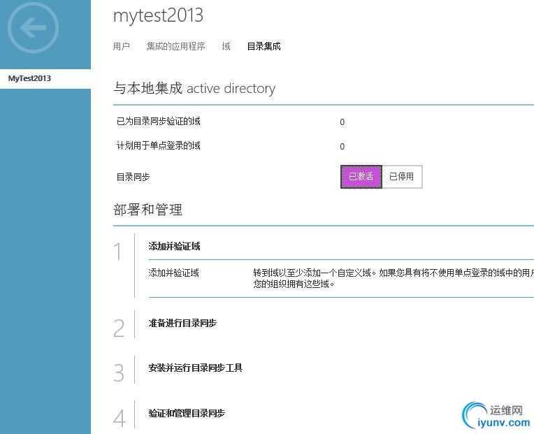Click the mytest2013 page title
Screen dimensions: 534x434
click(159, 15)
